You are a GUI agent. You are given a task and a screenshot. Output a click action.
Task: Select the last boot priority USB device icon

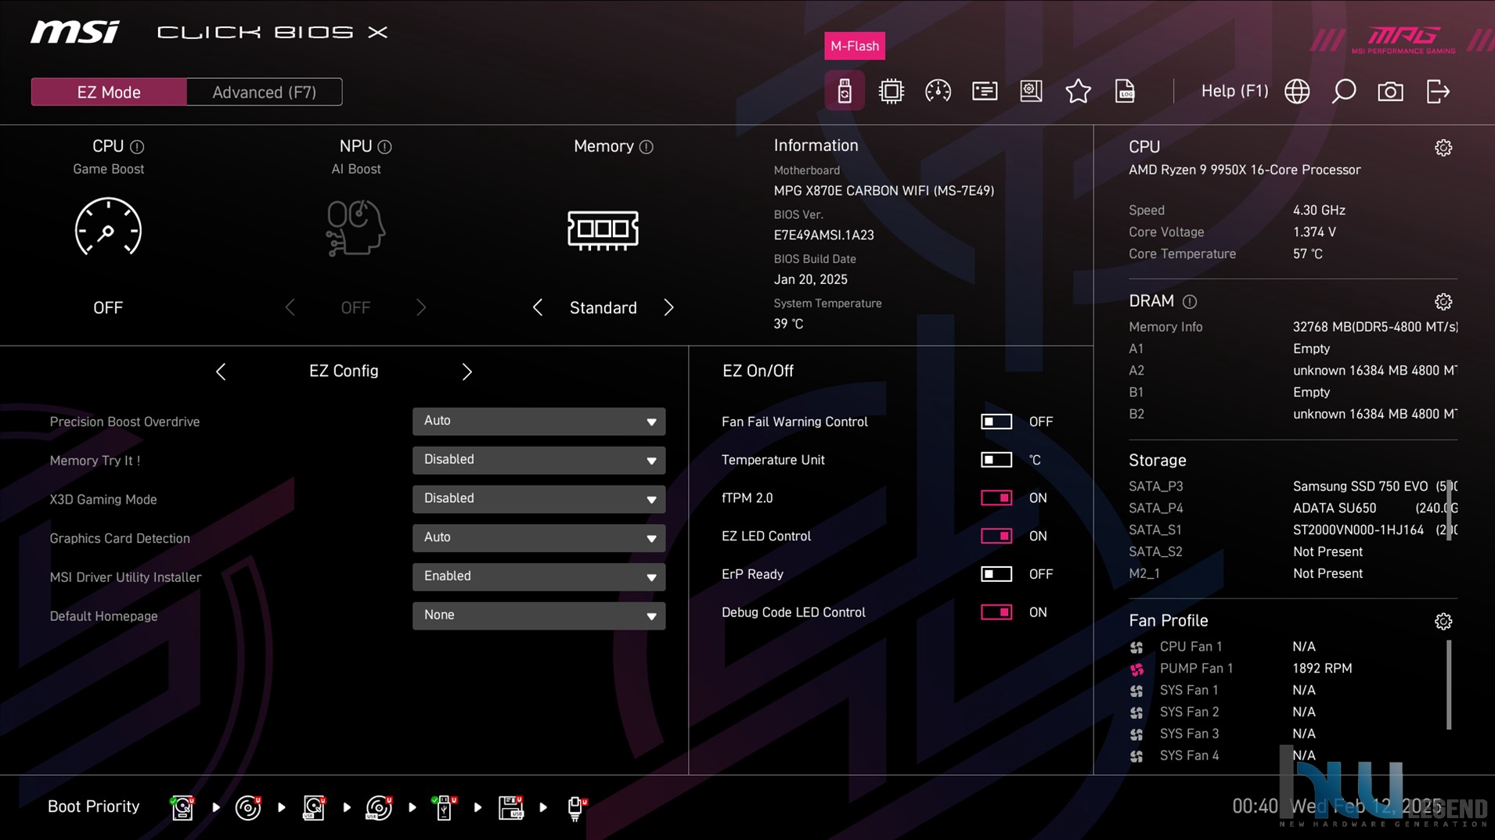(576, 807)
